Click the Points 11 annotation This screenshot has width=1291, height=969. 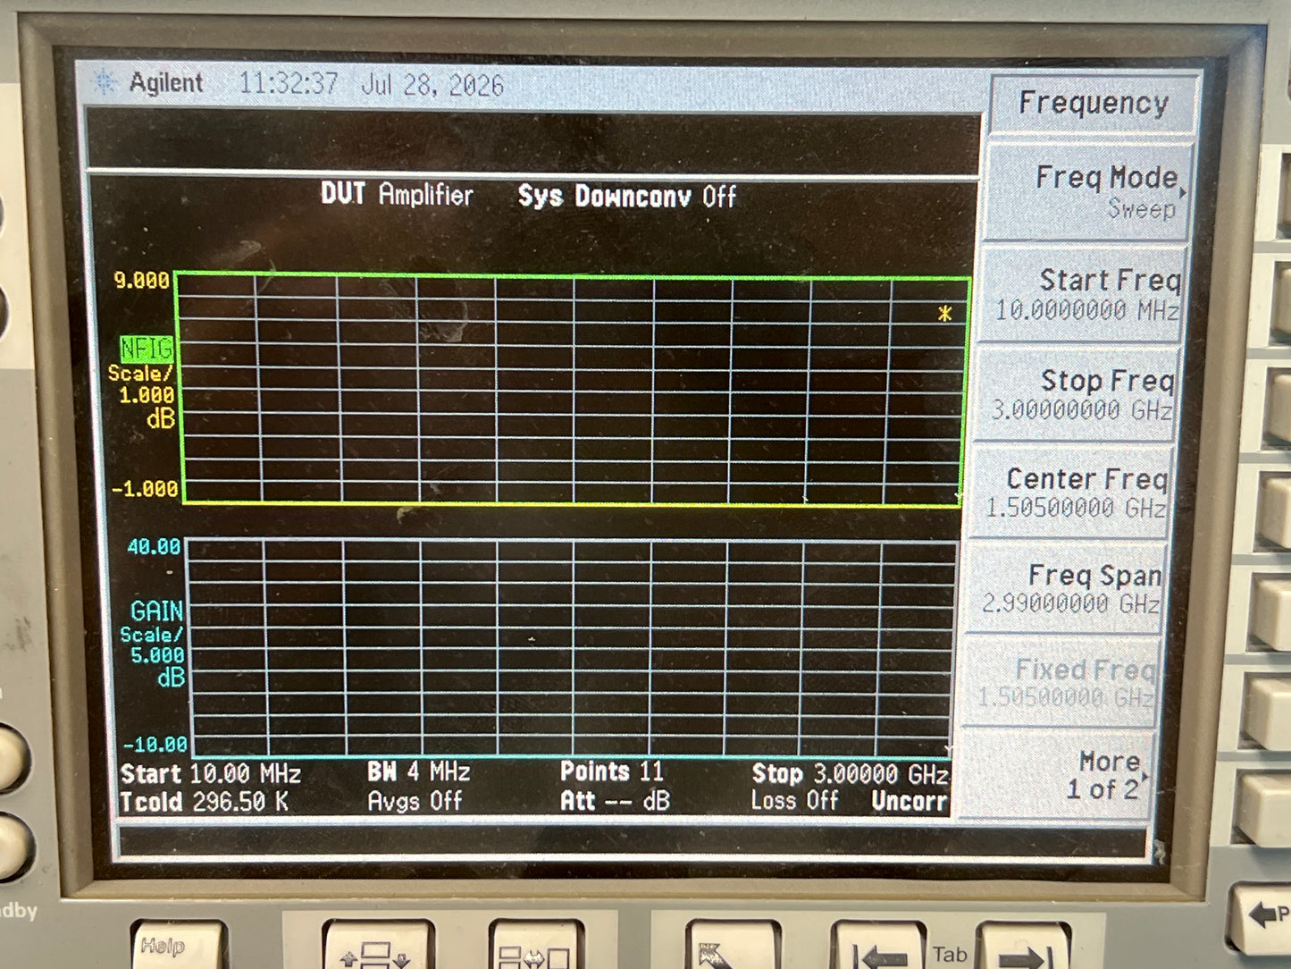coord(612,771)
